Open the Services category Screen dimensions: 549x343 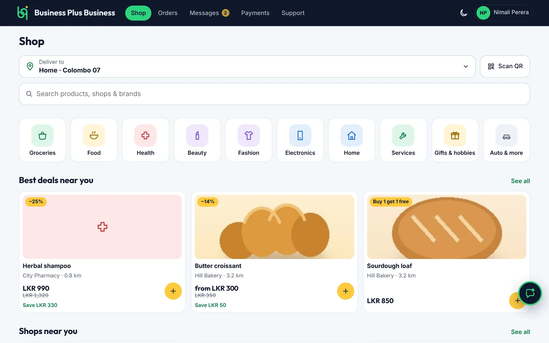[x=404, y=140]
